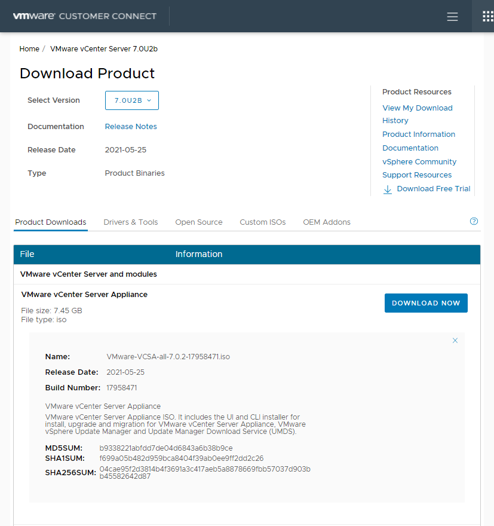
Task: Click the VMware Customer Connect logo
Action: coord(85,16)
